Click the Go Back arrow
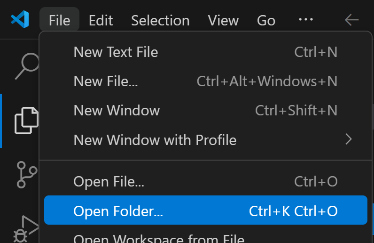The height and width of the screenshot is (243, 374). [351, 20]
